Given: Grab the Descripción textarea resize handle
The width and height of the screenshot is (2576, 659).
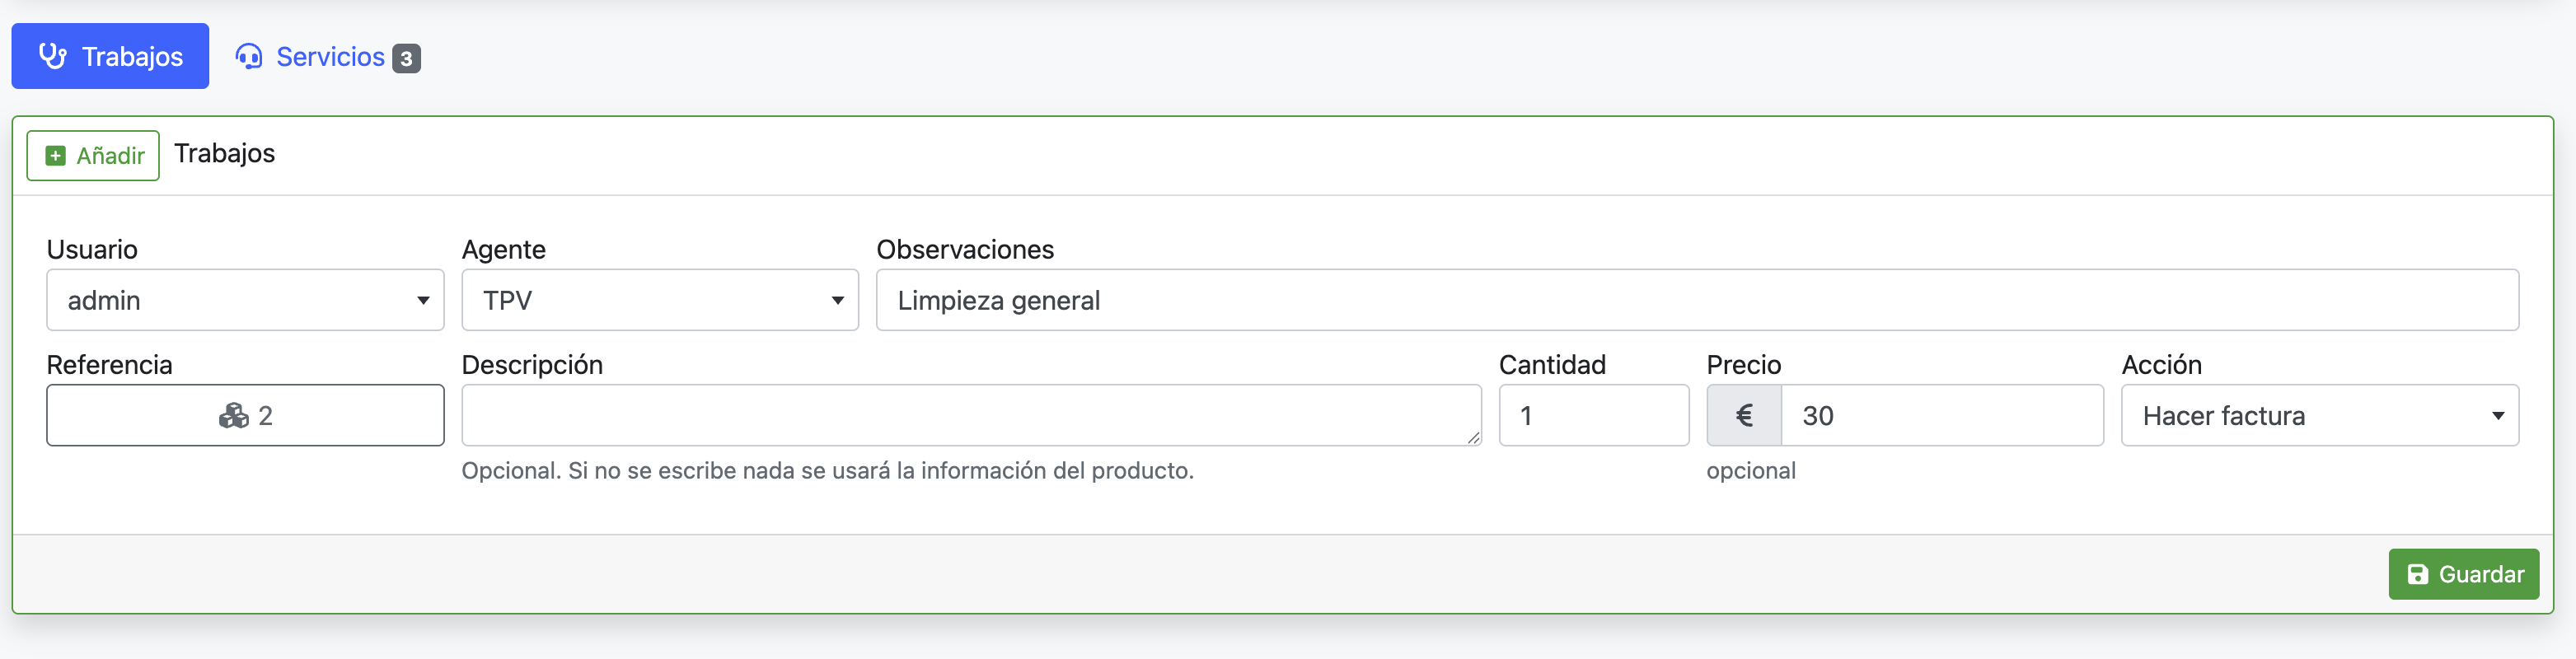Looking at the screenshot, I should click(x=1473, y=437).
